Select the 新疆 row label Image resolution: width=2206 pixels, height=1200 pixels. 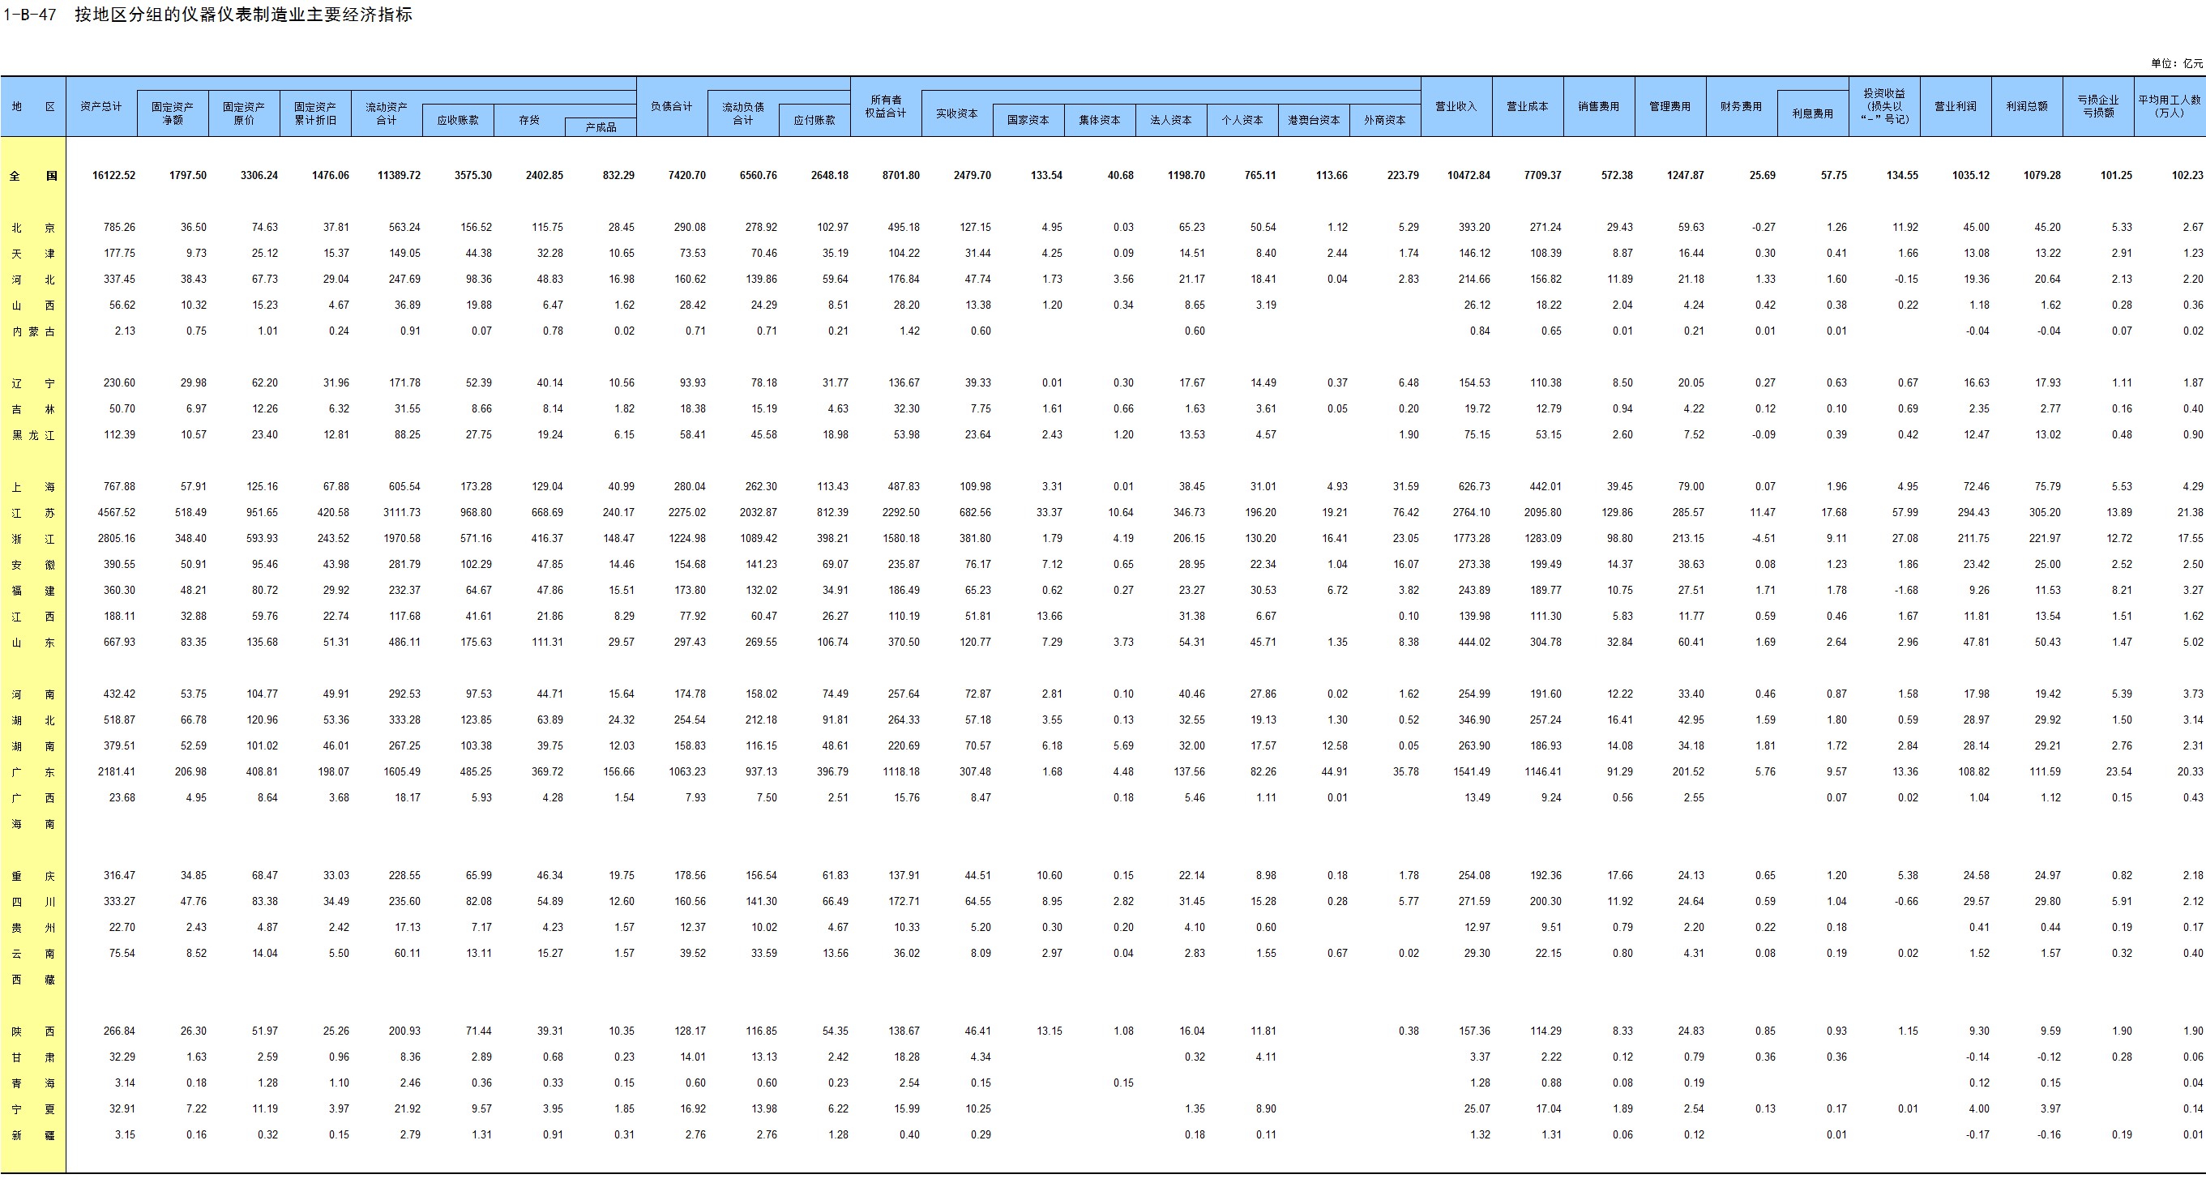pos(33,1135)
